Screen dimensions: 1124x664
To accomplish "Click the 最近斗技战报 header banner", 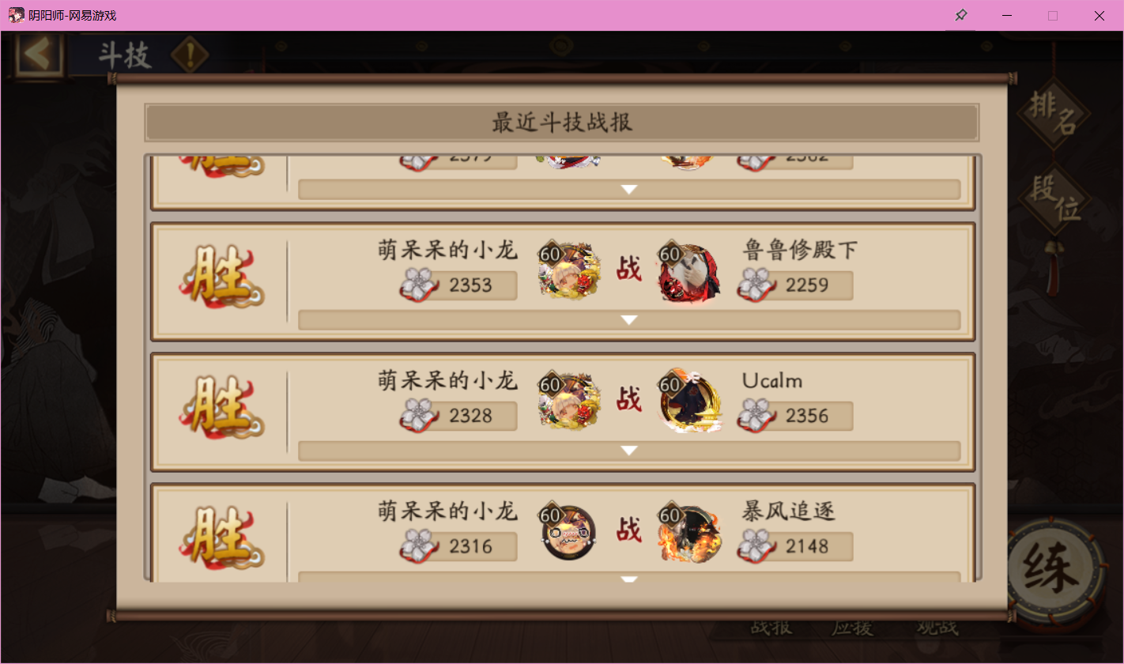I will pyautogui.click(x=562, y=123).
